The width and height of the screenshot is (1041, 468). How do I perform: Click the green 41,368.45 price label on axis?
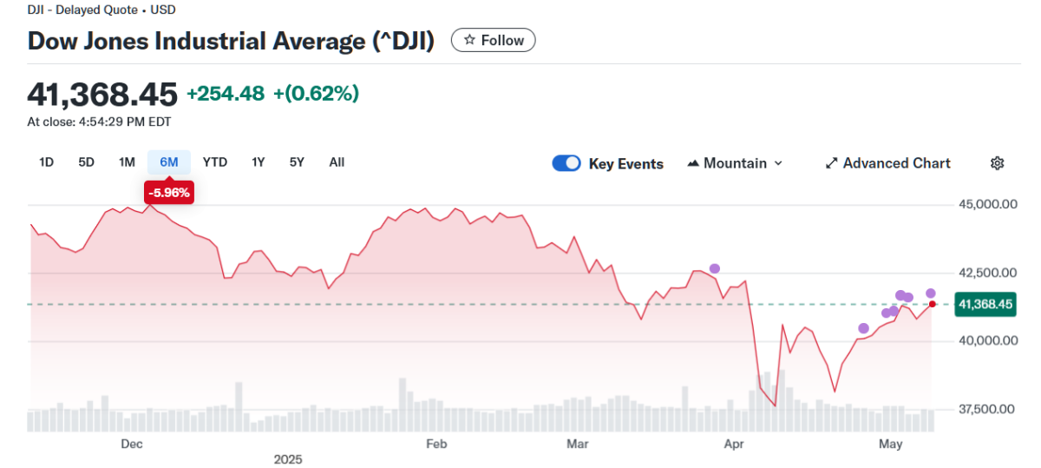(x=985, y=304)
